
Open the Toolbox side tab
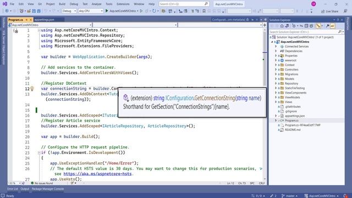click(x=4, y=23)
